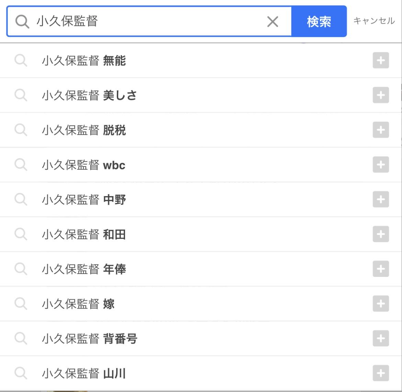Use the plus icon beside 年俸 suggestion
Viewport: 402px width, 392px height.
(x=381, y=269)
